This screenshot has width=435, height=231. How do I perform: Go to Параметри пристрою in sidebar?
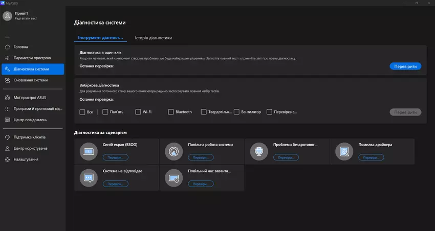click(32, 58)
